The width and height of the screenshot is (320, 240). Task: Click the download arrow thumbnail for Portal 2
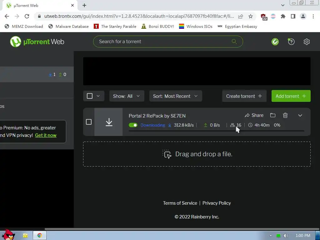(x=109, y=122)
